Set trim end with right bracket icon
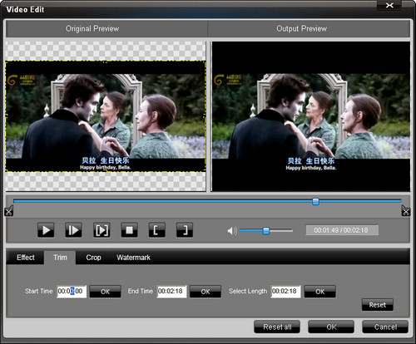 (185, 230)
